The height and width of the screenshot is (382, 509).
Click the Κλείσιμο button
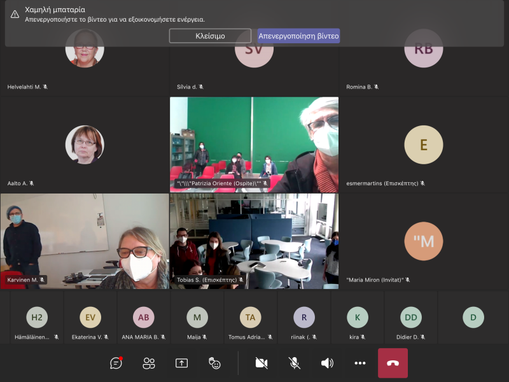tap(210, 36)
